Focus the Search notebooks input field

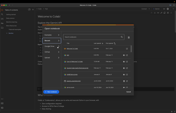92,37
